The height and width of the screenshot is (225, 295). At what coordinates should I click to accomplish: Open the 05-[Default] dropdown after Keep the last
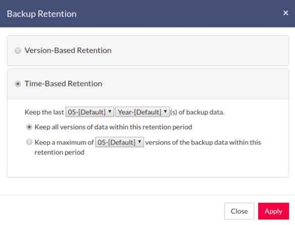pos(90,112)
